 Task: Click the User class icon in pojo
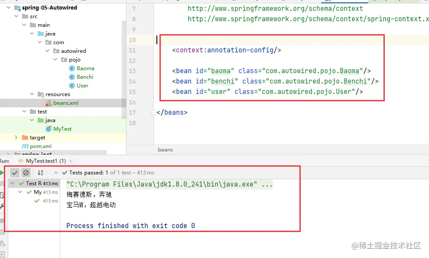tap(72, 86)
